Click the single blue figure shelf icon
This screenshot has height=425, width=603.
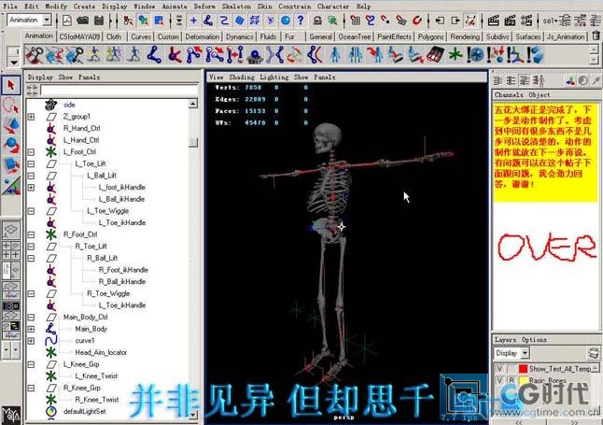(x=335, y=55)
